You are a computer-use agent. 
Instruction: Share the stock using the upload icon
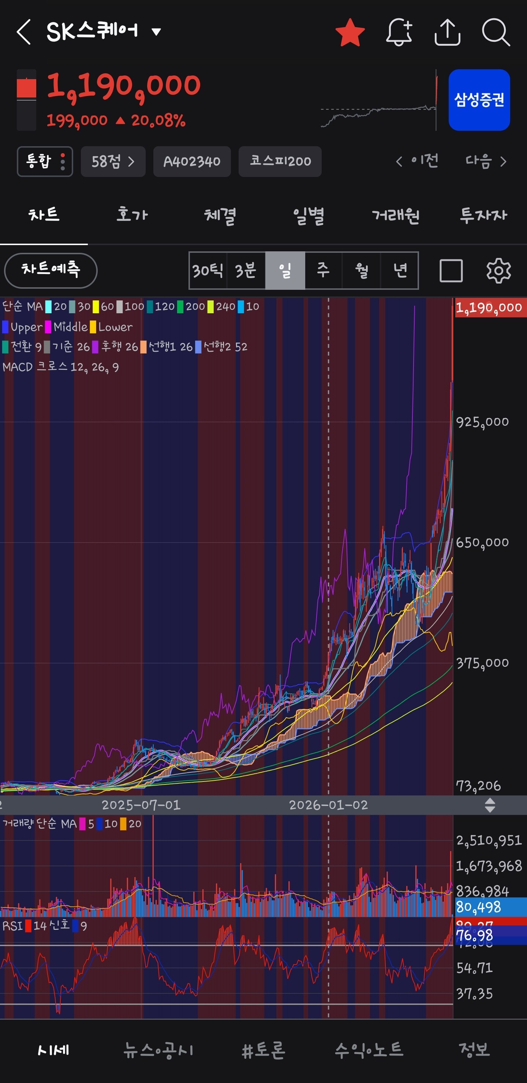coord(447,32)
